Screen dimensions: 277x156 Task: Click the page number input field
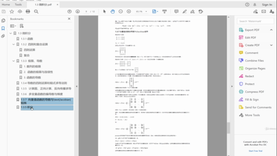[86, 12]
